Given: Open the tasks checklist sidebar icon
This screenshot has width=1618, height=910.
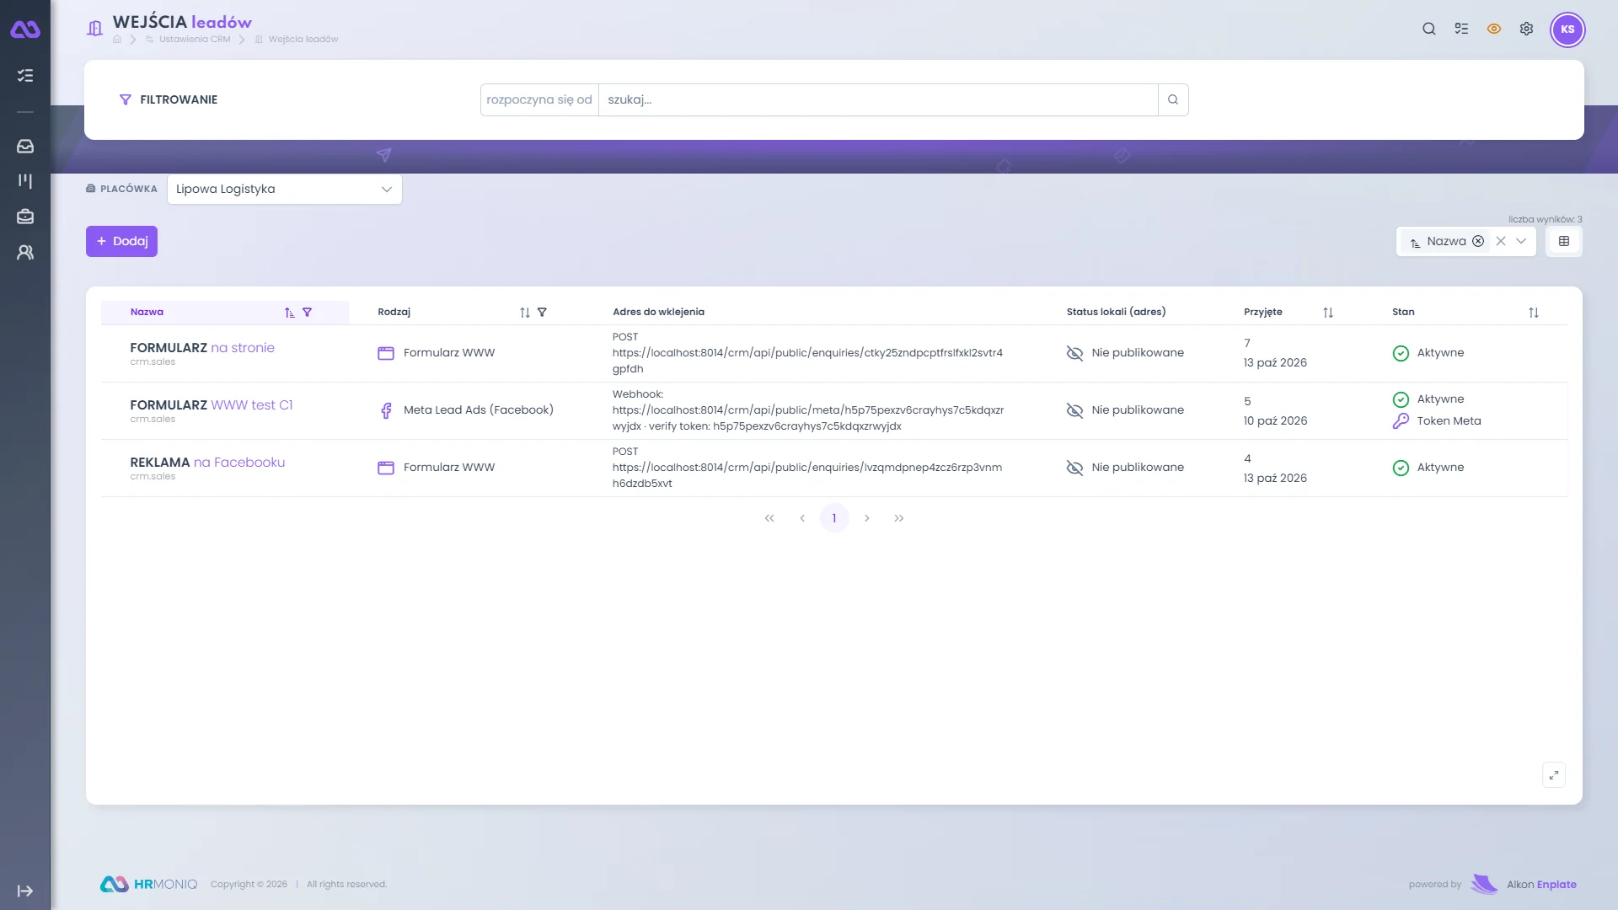Looking at the screenshot, I should click(x=25, y=76).
